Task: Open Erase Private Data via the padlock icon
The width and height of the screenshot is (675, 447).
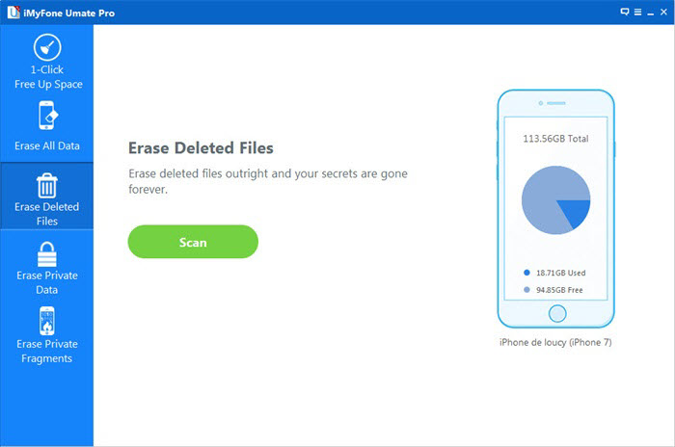Action: (46, 253)
